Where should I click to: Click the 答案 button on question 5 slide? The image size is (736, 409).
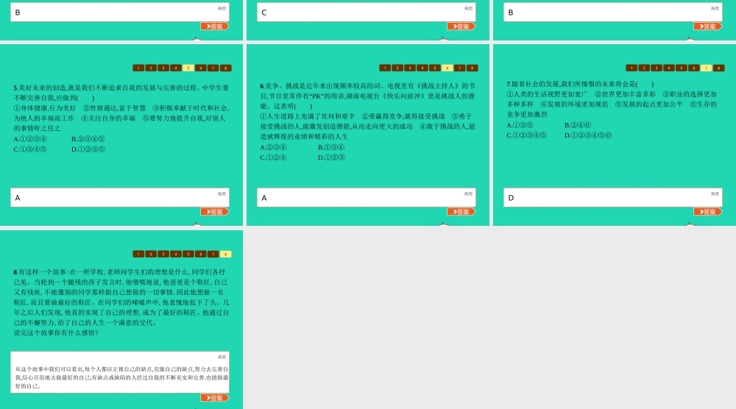214,212
